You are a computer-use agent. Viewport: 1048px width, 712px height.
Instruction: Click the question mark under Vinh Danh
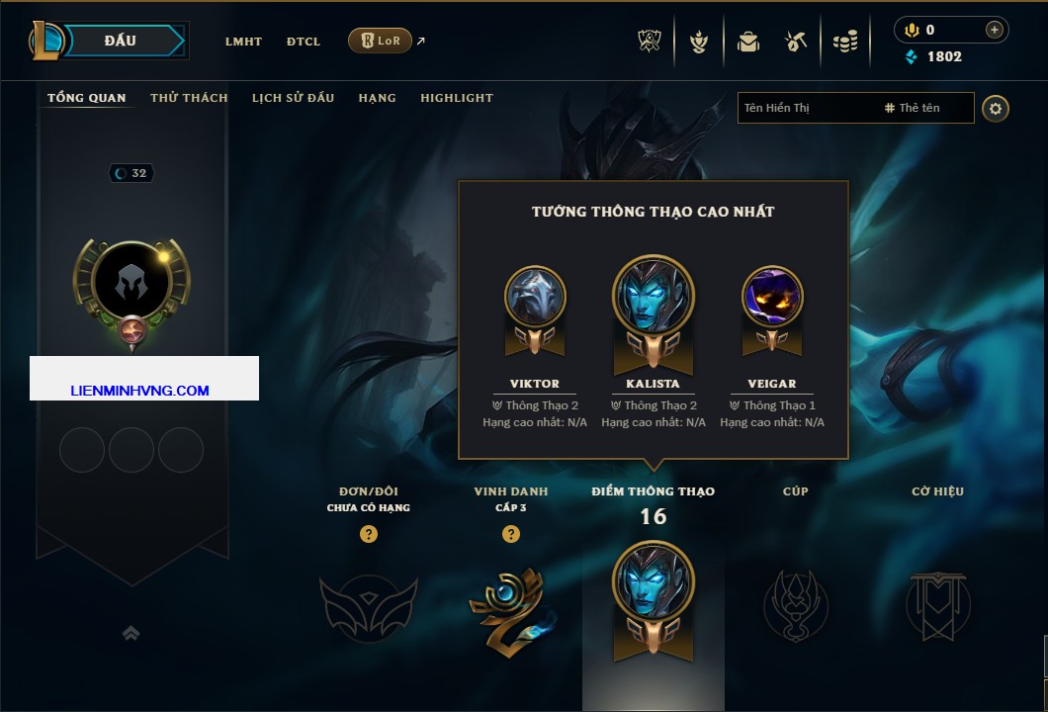510,533
